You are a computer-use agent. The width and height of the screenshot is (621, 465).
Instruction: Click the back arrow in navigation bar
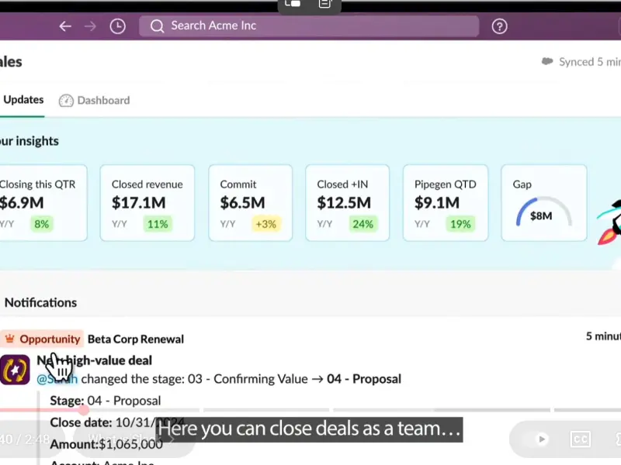(65, 26)
